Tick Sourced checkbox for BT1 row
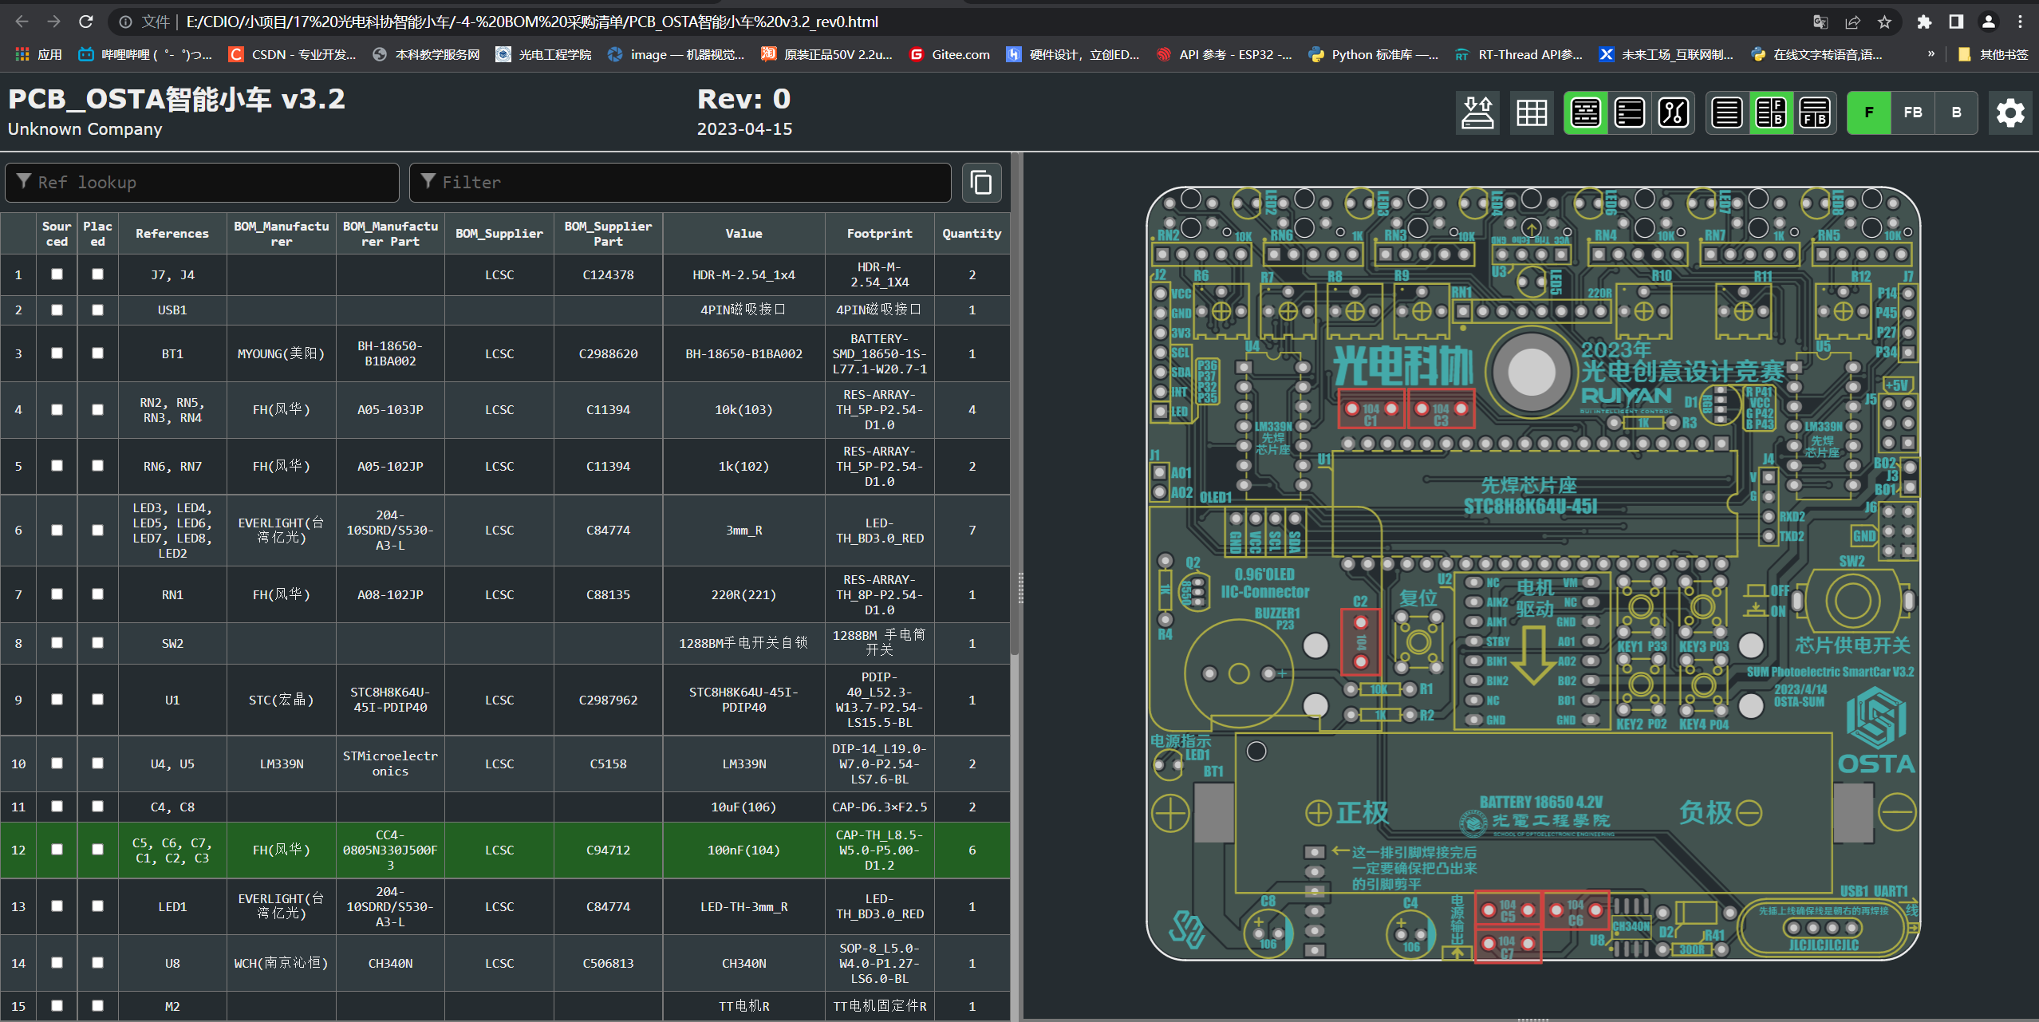Screen dimensions: 2039x1022 (x=57, y=353)
